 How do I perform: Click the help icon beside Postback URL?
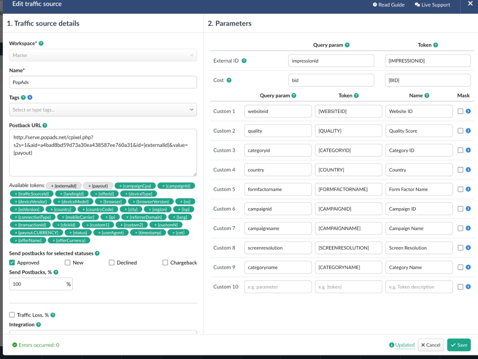(x=45, y=126)
